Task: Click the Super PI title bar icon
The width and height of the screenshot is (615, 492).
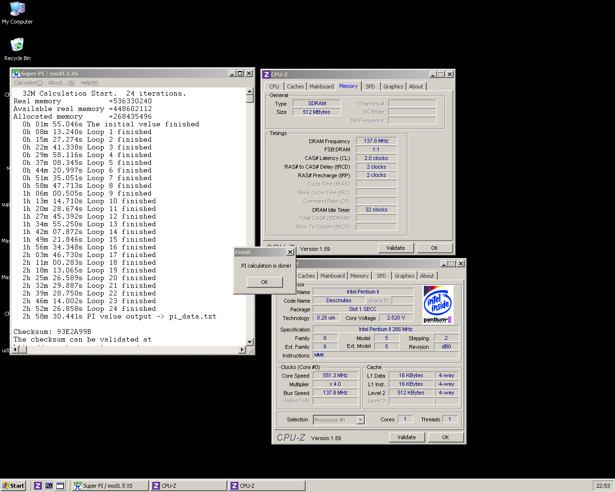Action: [x=16, y=74]
